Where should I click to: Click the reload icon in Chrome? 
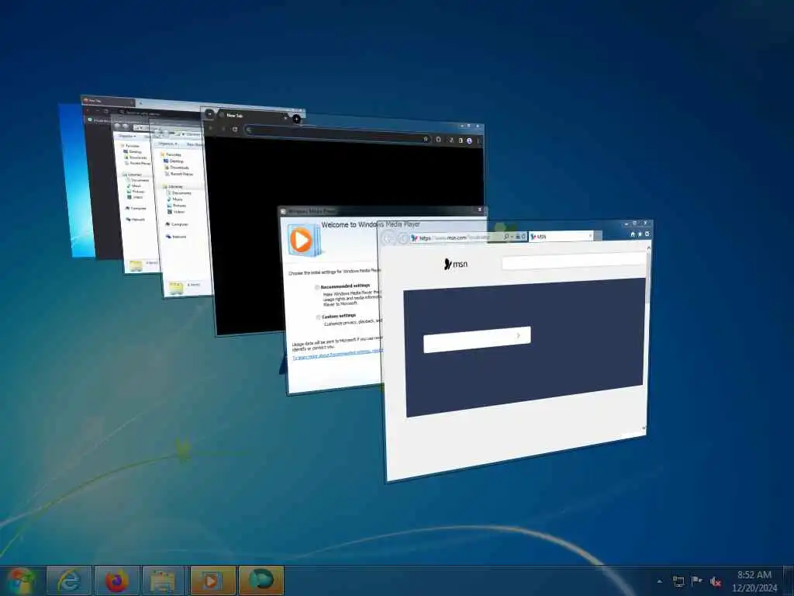[235, 130]
